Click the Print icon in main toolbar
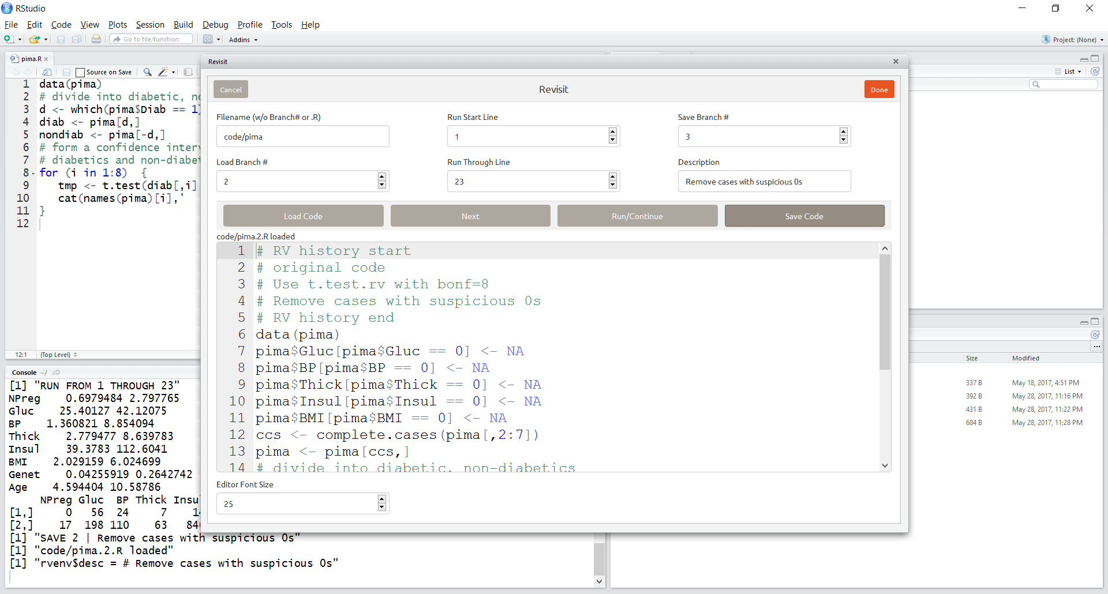Viewport: 1108px width, 594px height. (96, 39)
